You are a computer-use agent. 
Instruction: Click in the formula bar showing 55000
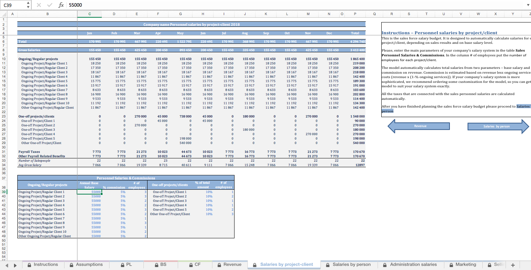point(295,5)
